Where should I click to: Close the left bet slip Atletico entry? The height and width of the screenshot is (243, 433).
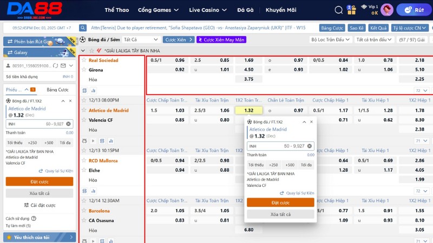coord(70,101)
